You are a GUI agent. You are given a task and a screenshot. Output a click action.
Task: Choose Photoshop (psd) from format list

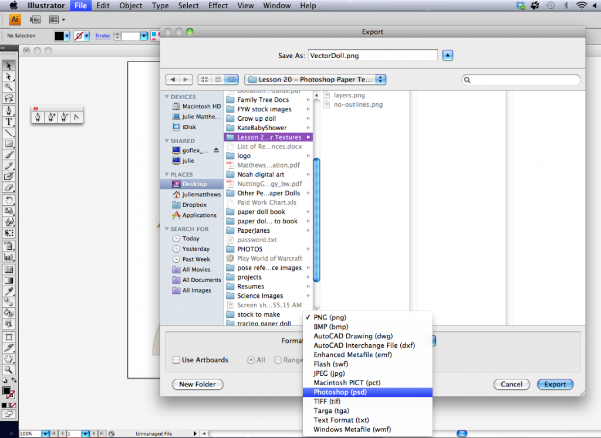tap(340, 392)
